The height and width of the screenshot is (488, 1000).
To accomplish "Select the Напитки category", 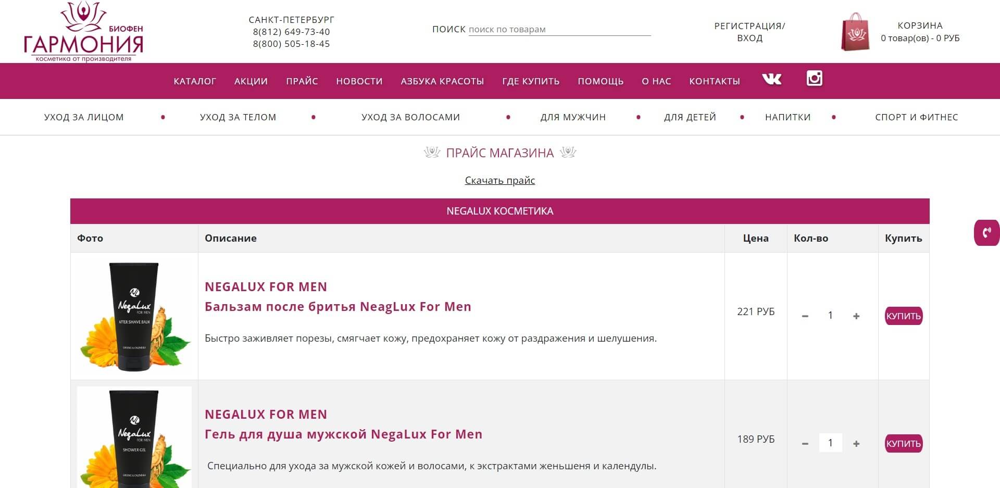I will 788,117.
